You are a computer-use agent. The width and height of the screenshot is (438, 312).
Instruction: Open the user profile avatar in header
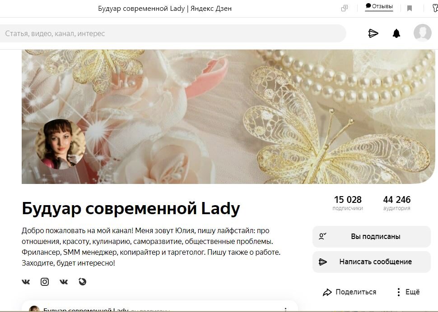point(423,32)
